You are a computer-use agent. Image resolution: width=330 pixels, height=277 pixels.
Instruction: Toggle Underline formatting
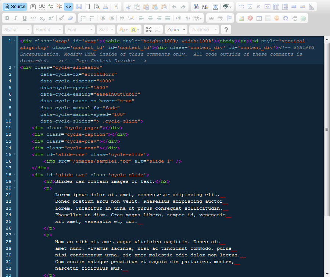point(24,18)
